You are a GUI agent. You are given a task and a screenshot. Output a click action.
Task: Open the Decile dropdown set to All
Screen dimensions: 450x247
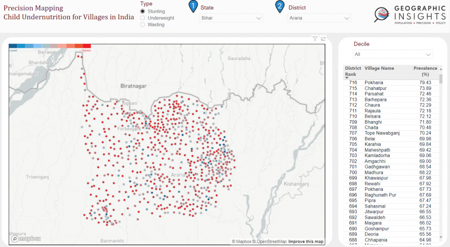[393, 54]
